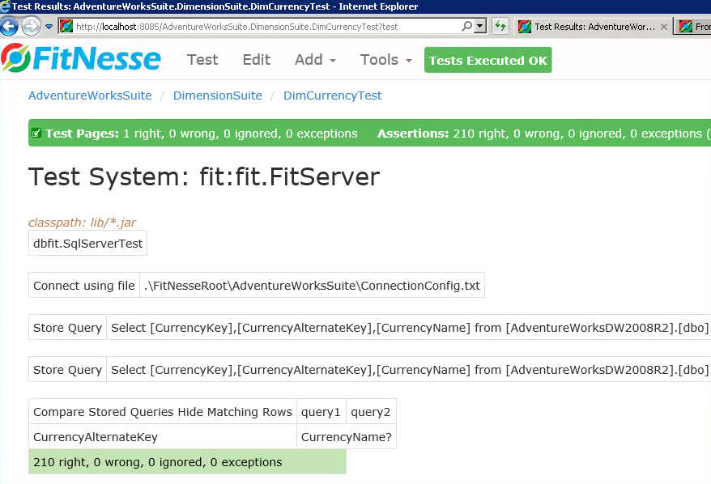This screenshot has width=711, height=484.
Task: Click the Test Pages summary text
Action: tap(202, 134)
